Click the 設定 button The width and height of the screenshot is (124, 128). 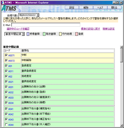(72, 8)
